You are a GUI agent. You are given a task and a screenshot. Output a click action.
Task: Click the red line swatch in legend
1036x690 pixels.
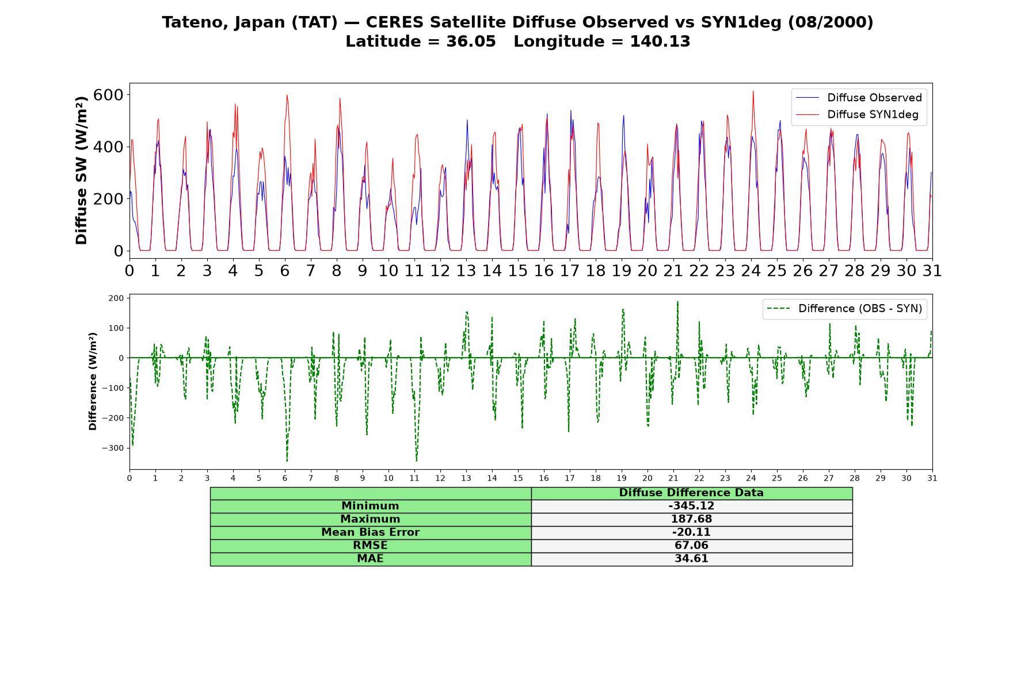(x=808, y=114)
